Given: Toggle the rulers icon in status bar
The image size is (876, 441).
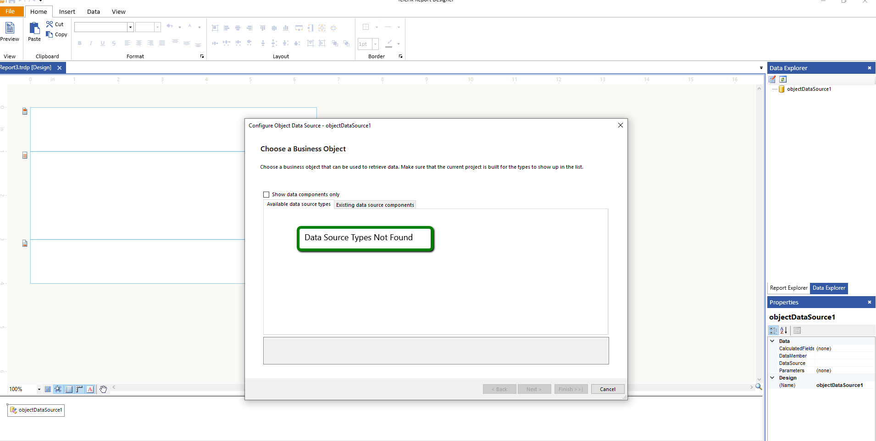Looking at the screenshot, I should click(x=79, y=389).
